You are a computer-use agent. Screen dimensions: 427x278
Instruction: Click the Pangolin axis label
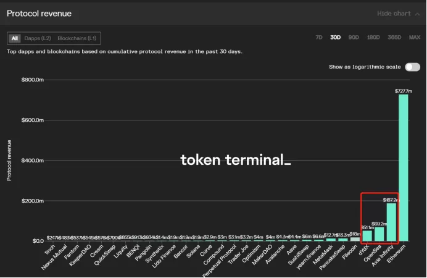143,253
